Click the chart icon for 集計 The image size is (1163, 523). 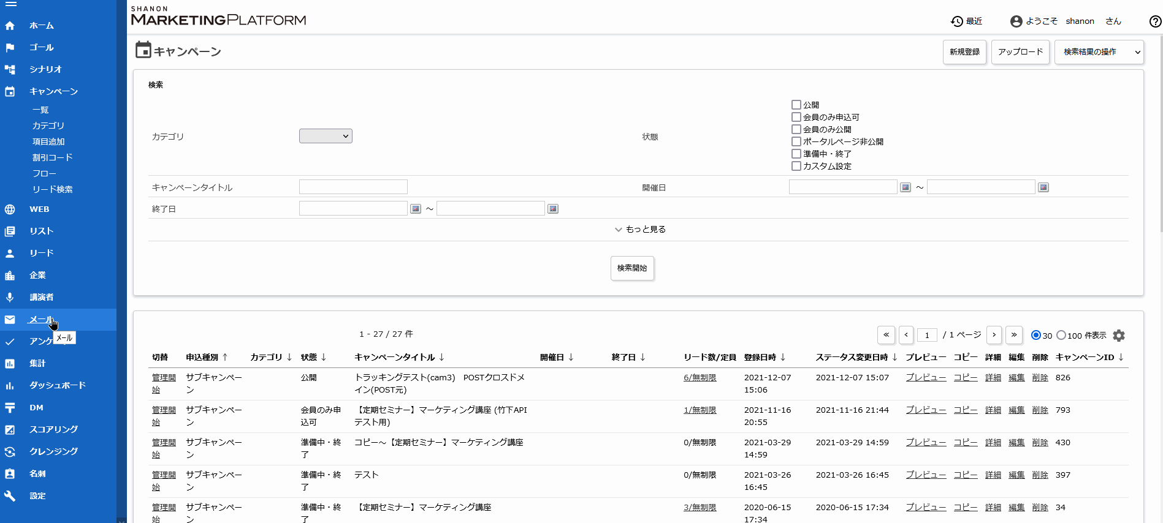10,364
